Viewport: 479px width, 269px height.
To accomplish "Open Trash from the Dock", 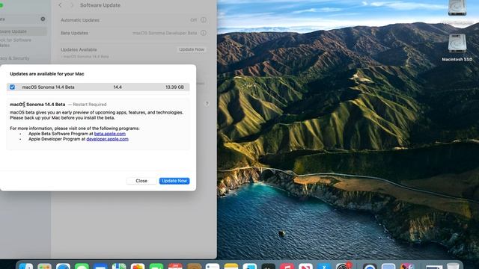I will pyautogui.click(x=453, y=266).
